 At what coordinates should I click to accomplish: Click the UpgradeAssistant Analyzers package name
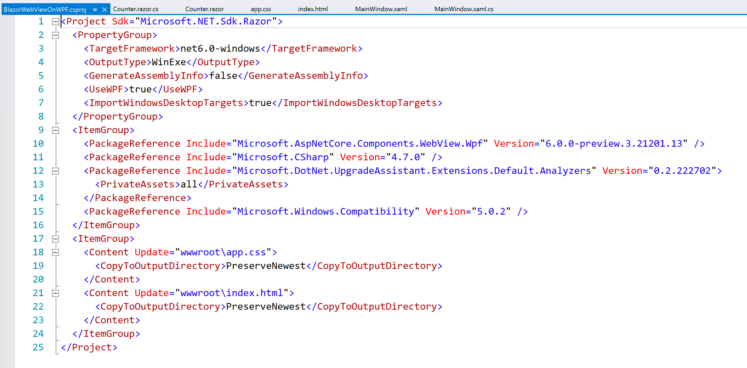click(x=414, y=171)
